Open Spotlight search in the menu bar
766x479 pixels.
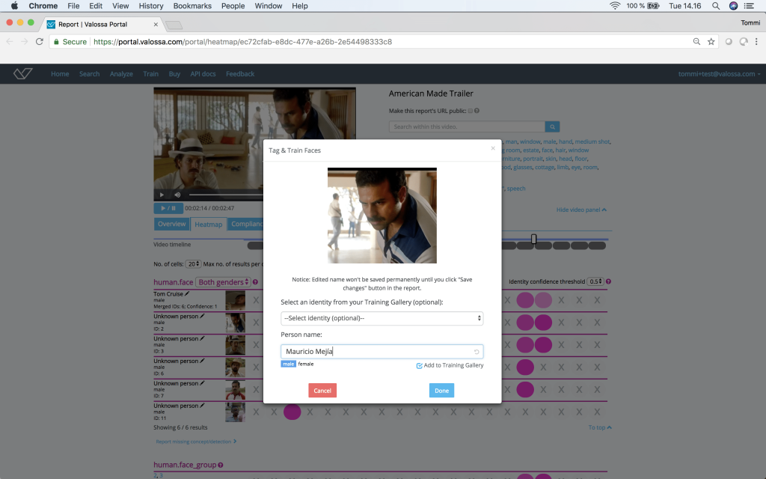(x=716, y=6)
